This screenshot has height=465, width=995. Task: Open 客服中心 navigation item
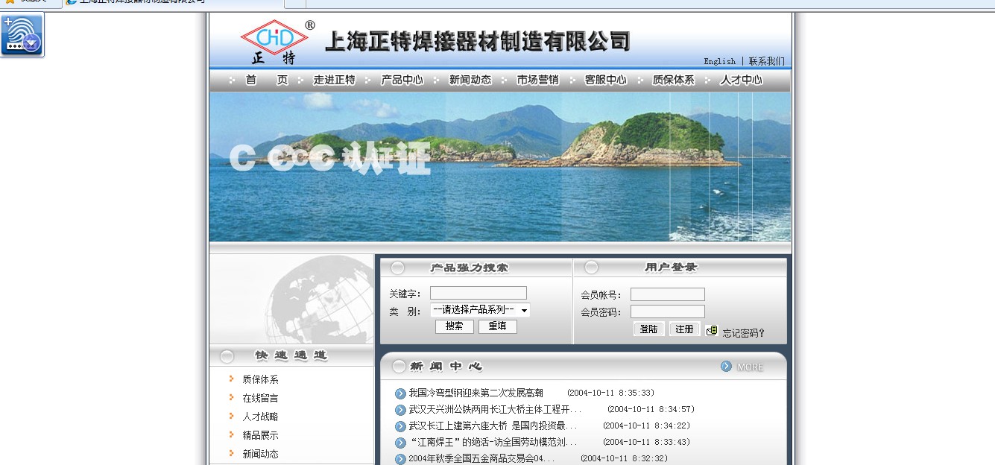coord(606,80)
